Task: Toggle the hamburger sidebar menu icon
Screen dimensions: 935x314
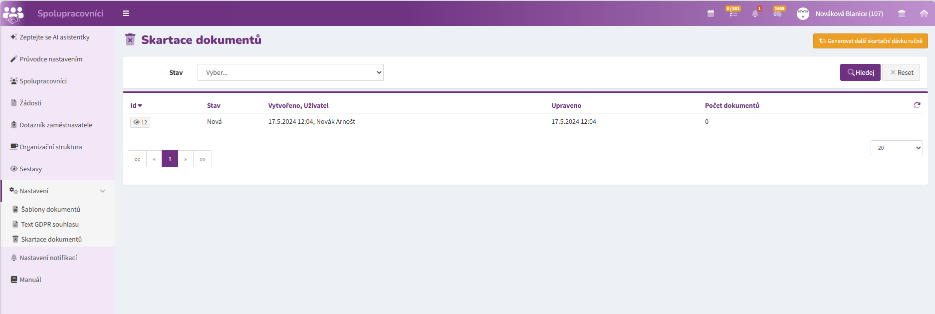Action: pos(126,13)
